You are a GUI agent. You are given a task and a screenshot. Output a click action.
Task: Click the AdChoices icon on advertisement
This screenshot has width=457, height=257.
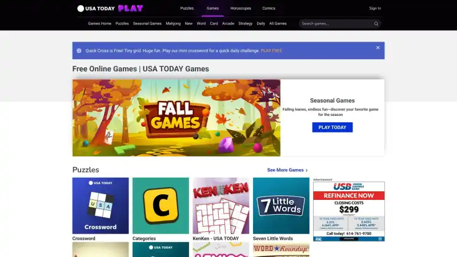coord(380,239)
